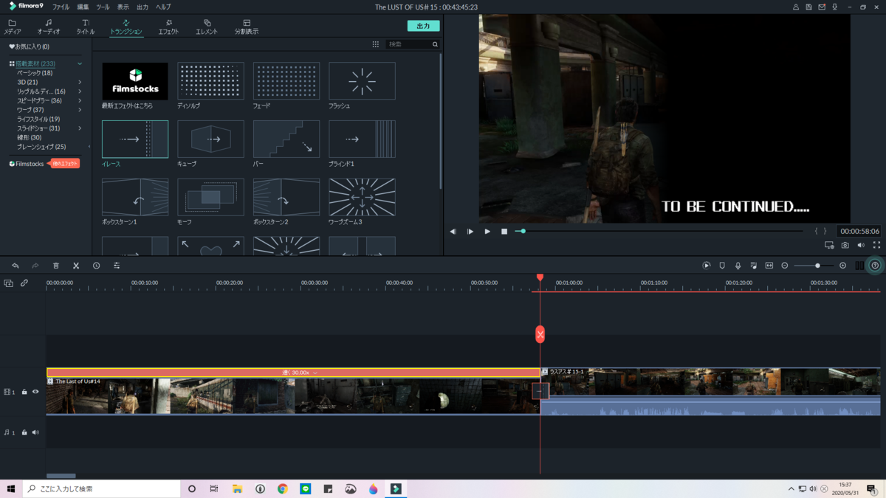Open the audio mixer icon
This screenshot has width=886, height=498.
753,266
